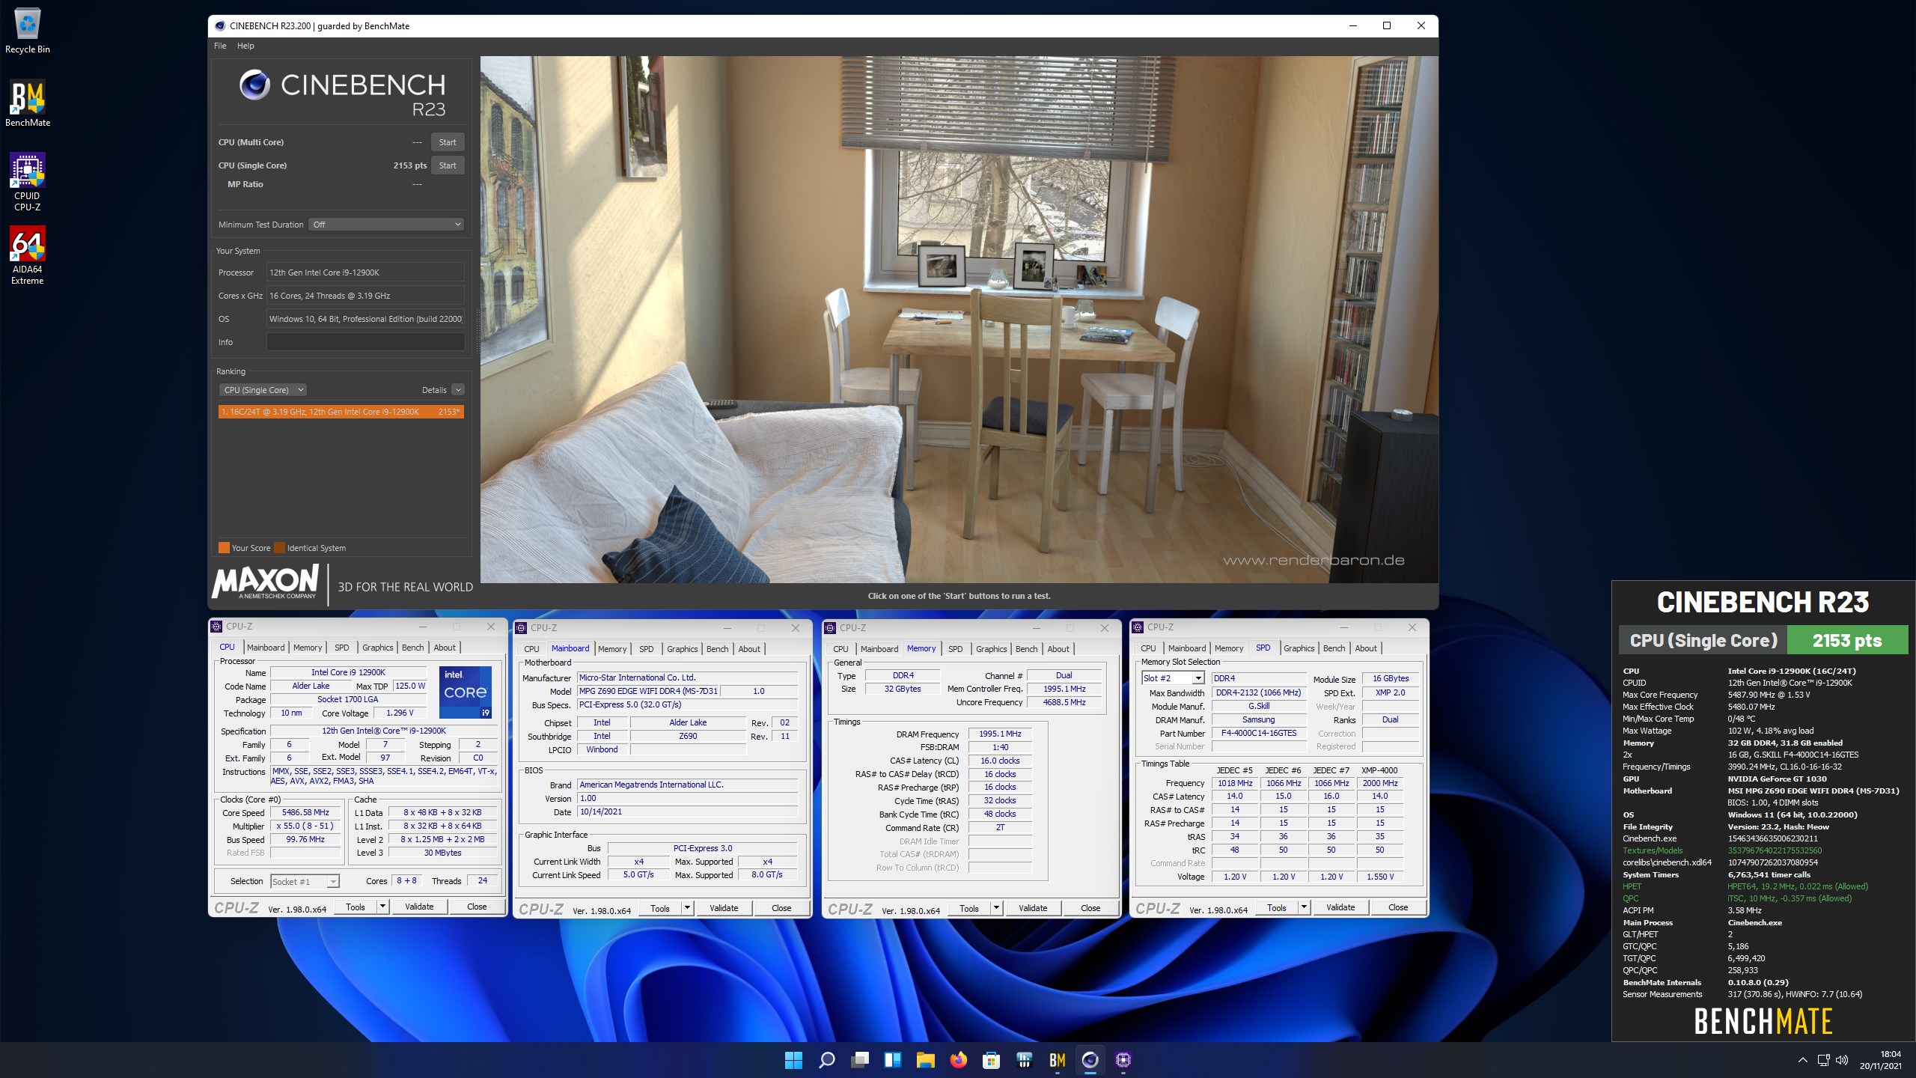Open taskbar Search magnifier
Screen dimensions: 1916x1078
click(826, 1060)
